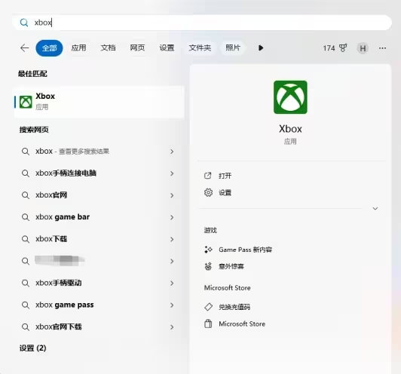401x374 pixels.
Task: Click the Xbox app title in preview
Action: (290, 129)
